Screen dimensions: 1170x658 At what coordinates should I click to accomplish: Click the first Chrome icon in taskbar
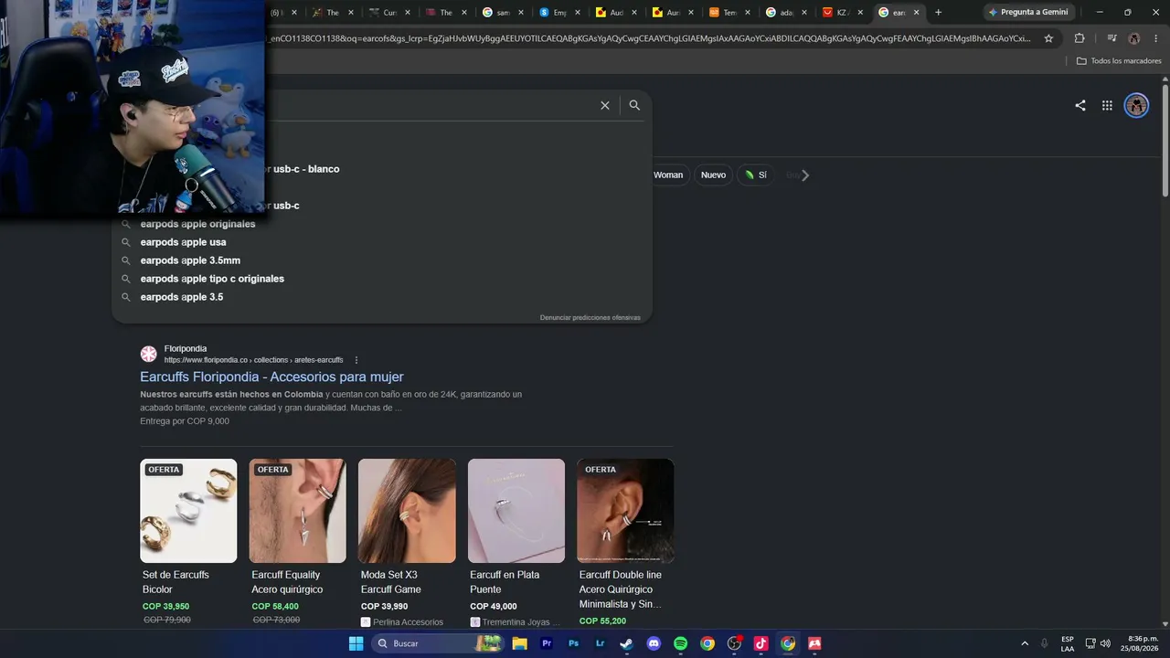[x=707, y=643]
